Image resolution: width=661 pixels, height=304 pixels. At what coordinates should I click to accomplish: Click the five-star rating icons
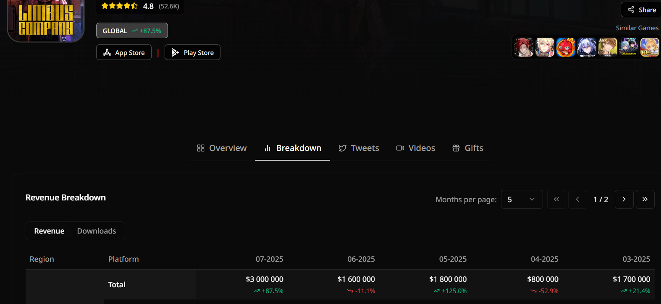[x=120, y=6]
